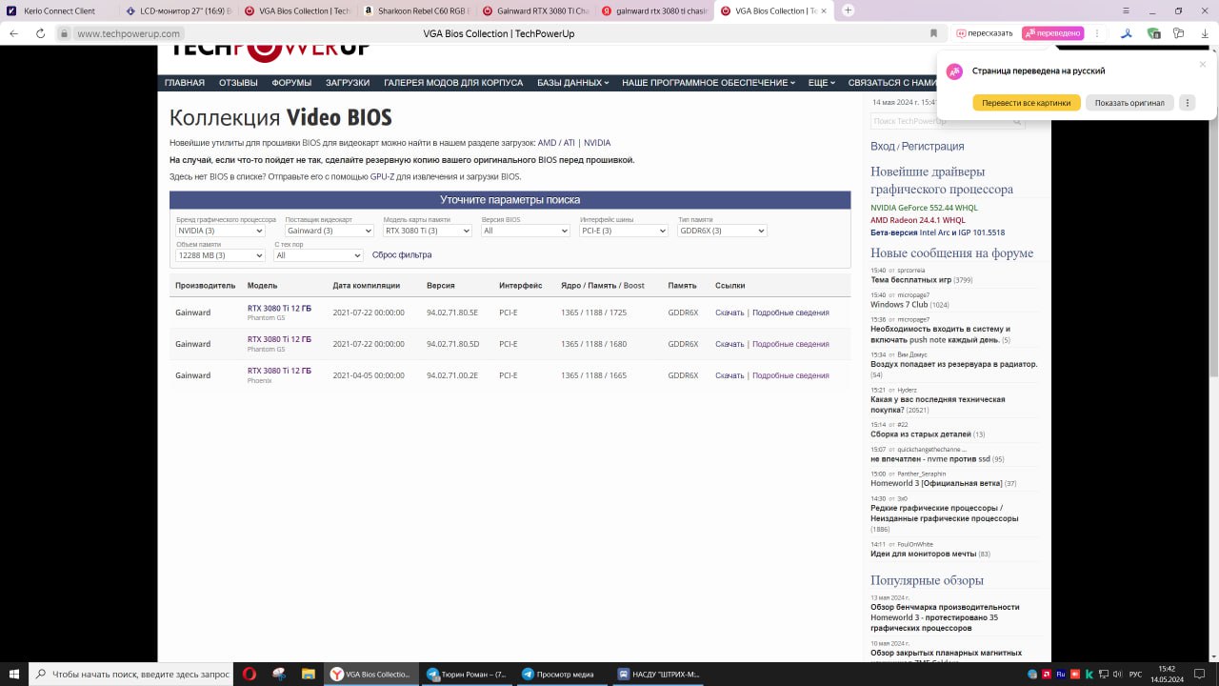The image size is (1219, 686).
Task: Click the 'Сброс фильтра' link
Action: 402,255
